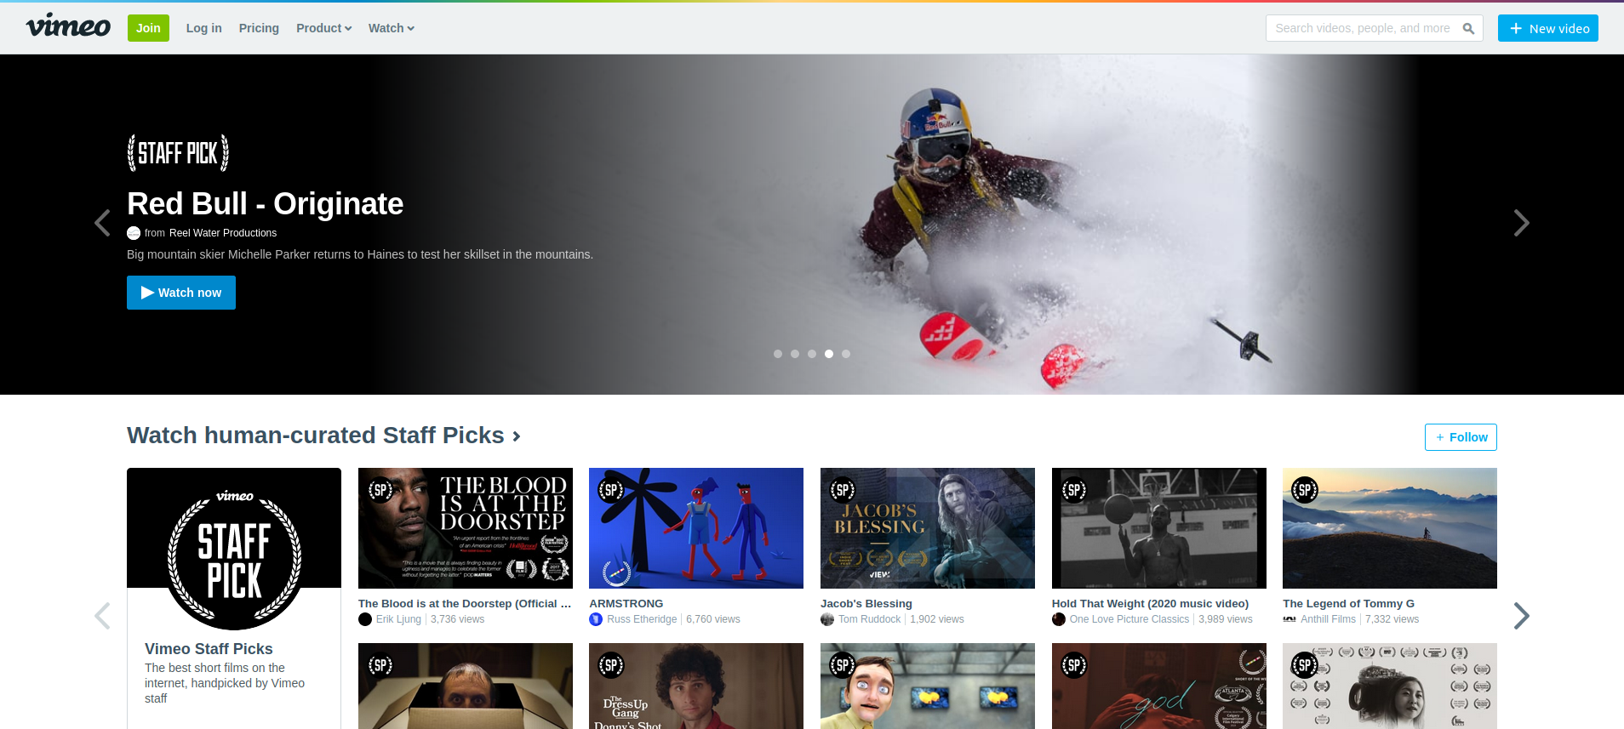Screen dimensions: 1624x729
Task: Open Hold That Weight video thumbnail
Action: coord(1159,528)
